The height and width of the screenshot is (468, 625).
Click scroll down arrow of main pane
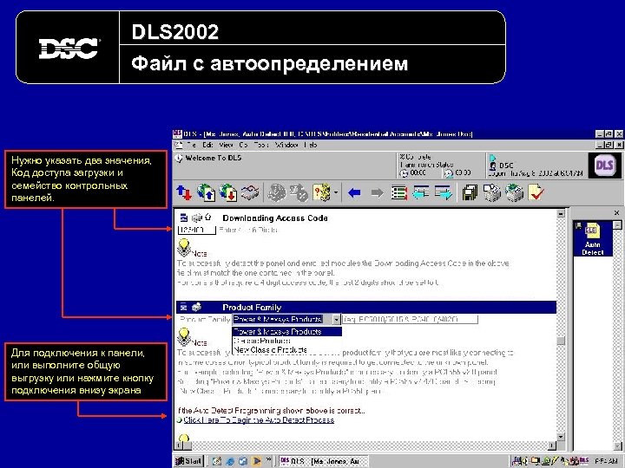tap(561, 438)
